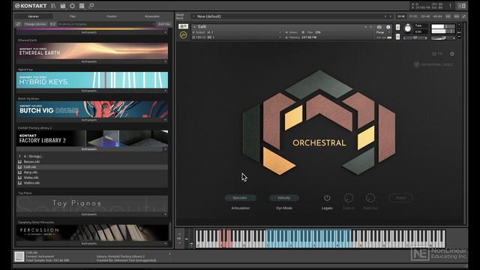480x270 pixels.
Task: Solo the Celli instrument
Action: 397,27
